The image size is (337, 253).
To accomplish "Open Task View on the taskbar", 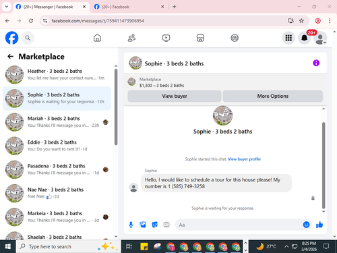I will pyautogui.click(x=129, y=246).
